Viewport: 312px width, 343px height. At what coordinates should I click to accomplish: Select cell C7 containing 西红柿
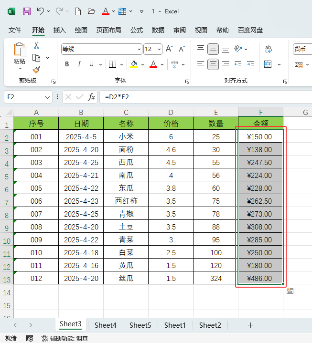pyautogui.click(x=126, y=201)
